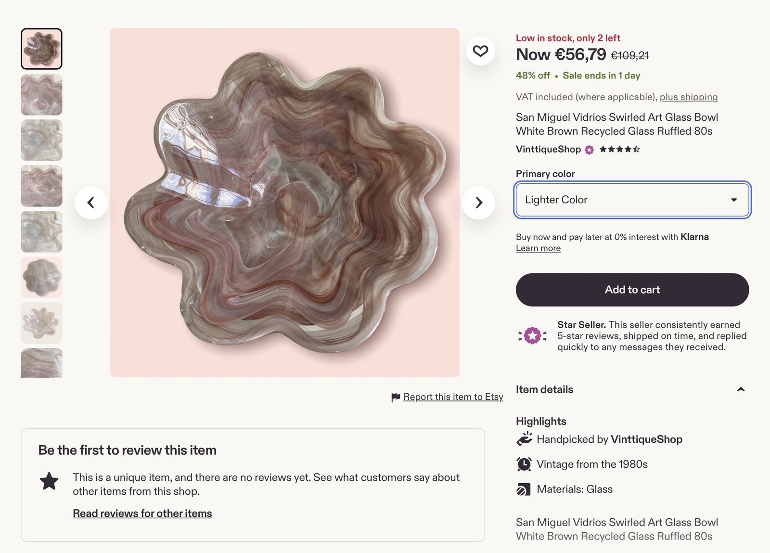Click the heart favorite icon
This screenshot has height=553, width=770.
[480, 51]
